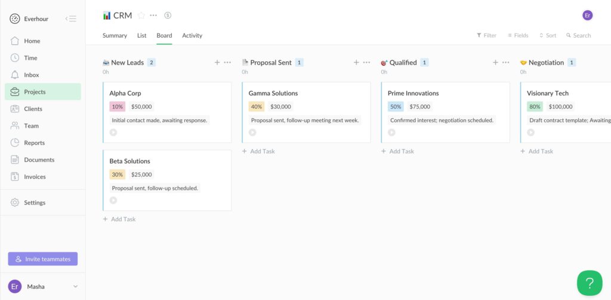Open the Clients page
The width and height of the screenshot is (611, 300).
click(x=43, y=109)
